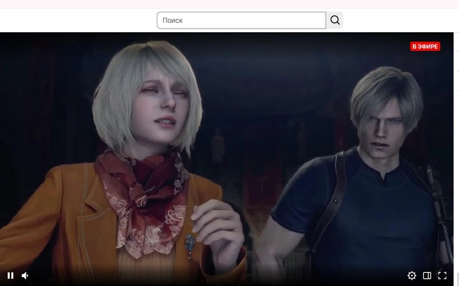The height and width of the screenshot is (286, 459).
Task: Click the magnifying glass search button
Action: click(334, 20)
